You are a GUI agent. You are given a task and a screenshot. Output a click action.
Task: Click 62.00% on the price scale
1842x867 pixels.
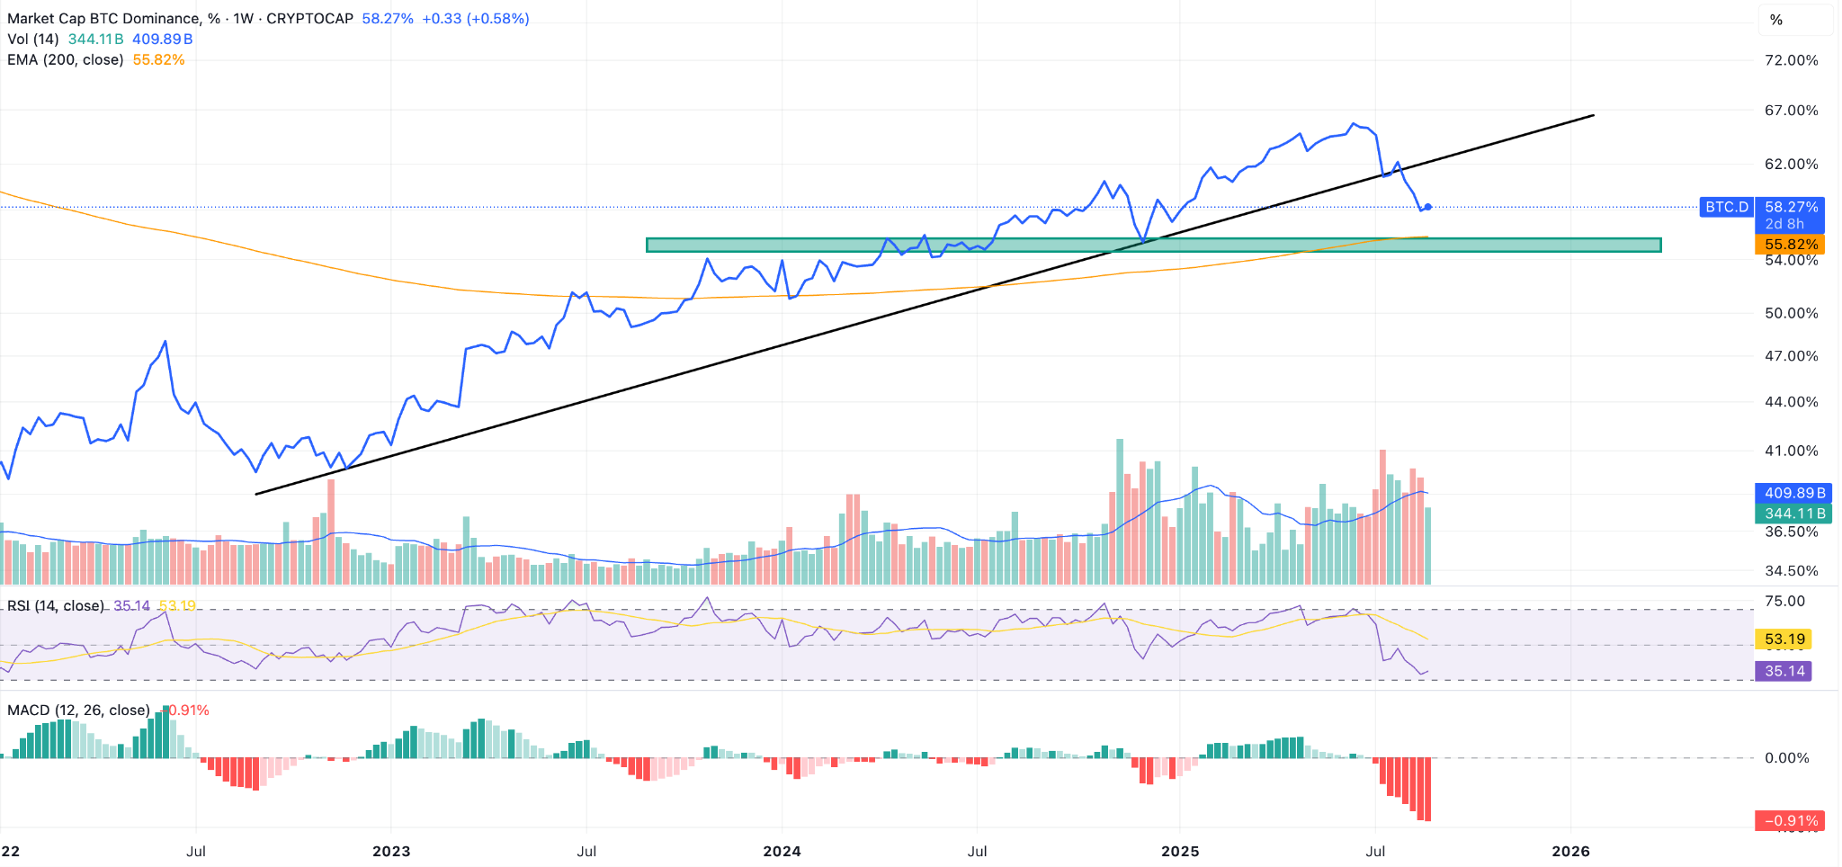coord(1791,164)
